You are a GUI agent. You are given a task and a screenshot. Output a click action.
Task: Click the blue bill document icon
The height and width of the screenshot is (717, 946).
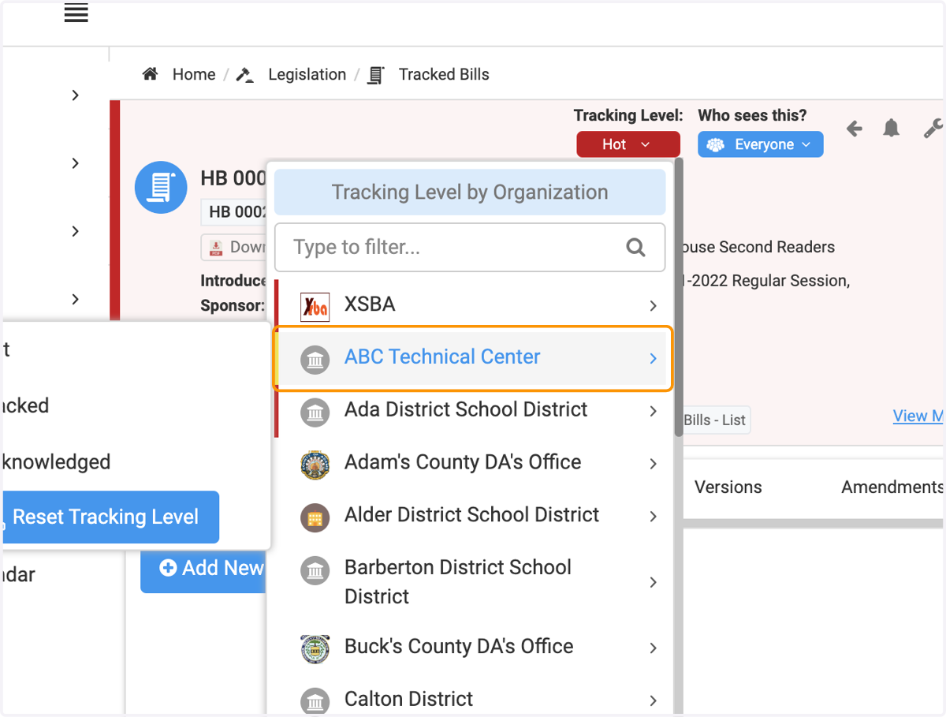[161, 187]
